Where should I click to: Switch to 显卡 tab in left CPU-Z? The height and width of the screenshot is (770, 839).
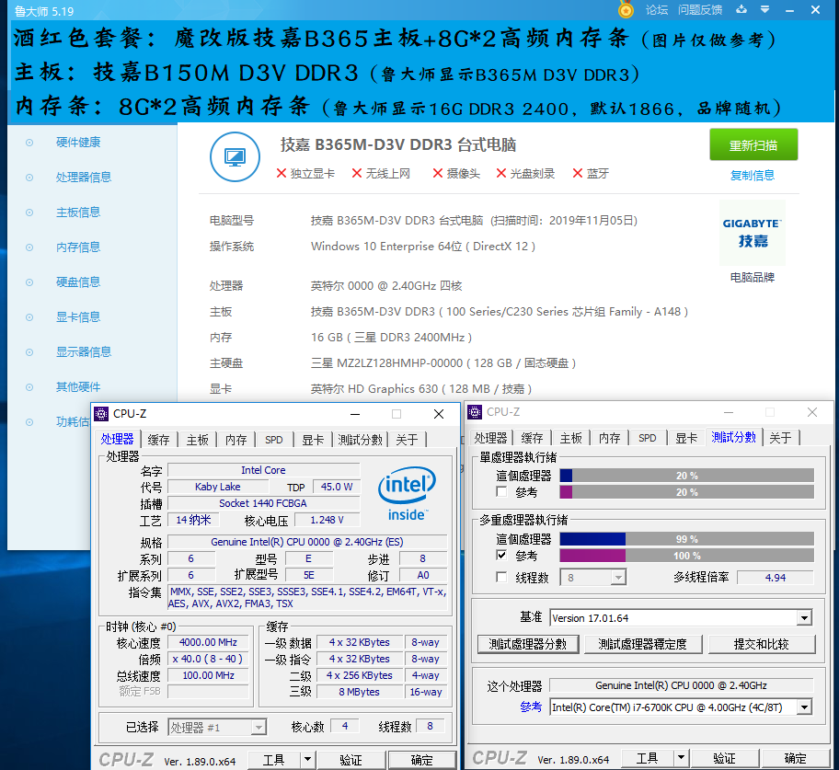[x=313, y=440]
